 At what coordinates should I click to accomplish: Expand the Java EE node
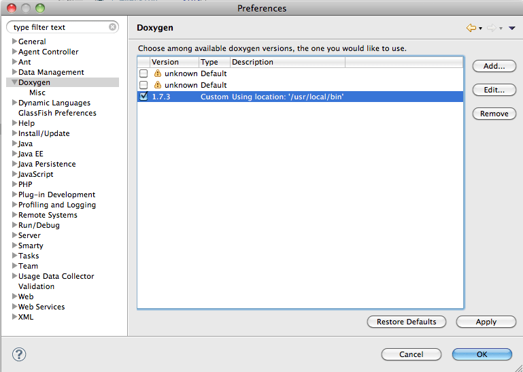(x=14, y=154)
